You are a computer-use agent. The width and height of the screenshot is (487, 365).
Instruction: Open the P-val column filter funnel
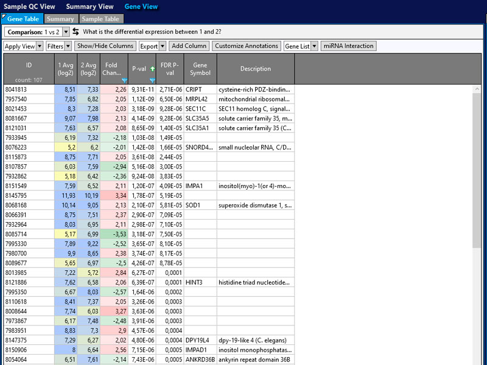[x=152, y=81]
